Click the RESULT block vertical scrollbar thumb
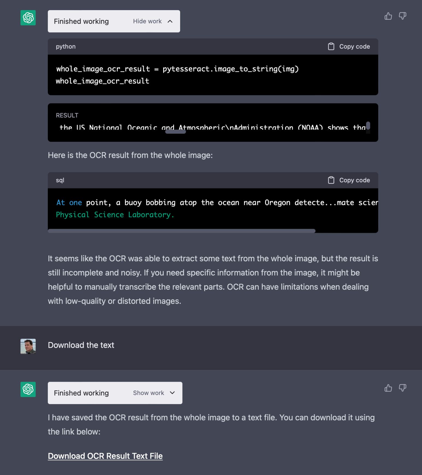Screen dimensions: 422x475 pyautogui.click(x=368, y=126)
